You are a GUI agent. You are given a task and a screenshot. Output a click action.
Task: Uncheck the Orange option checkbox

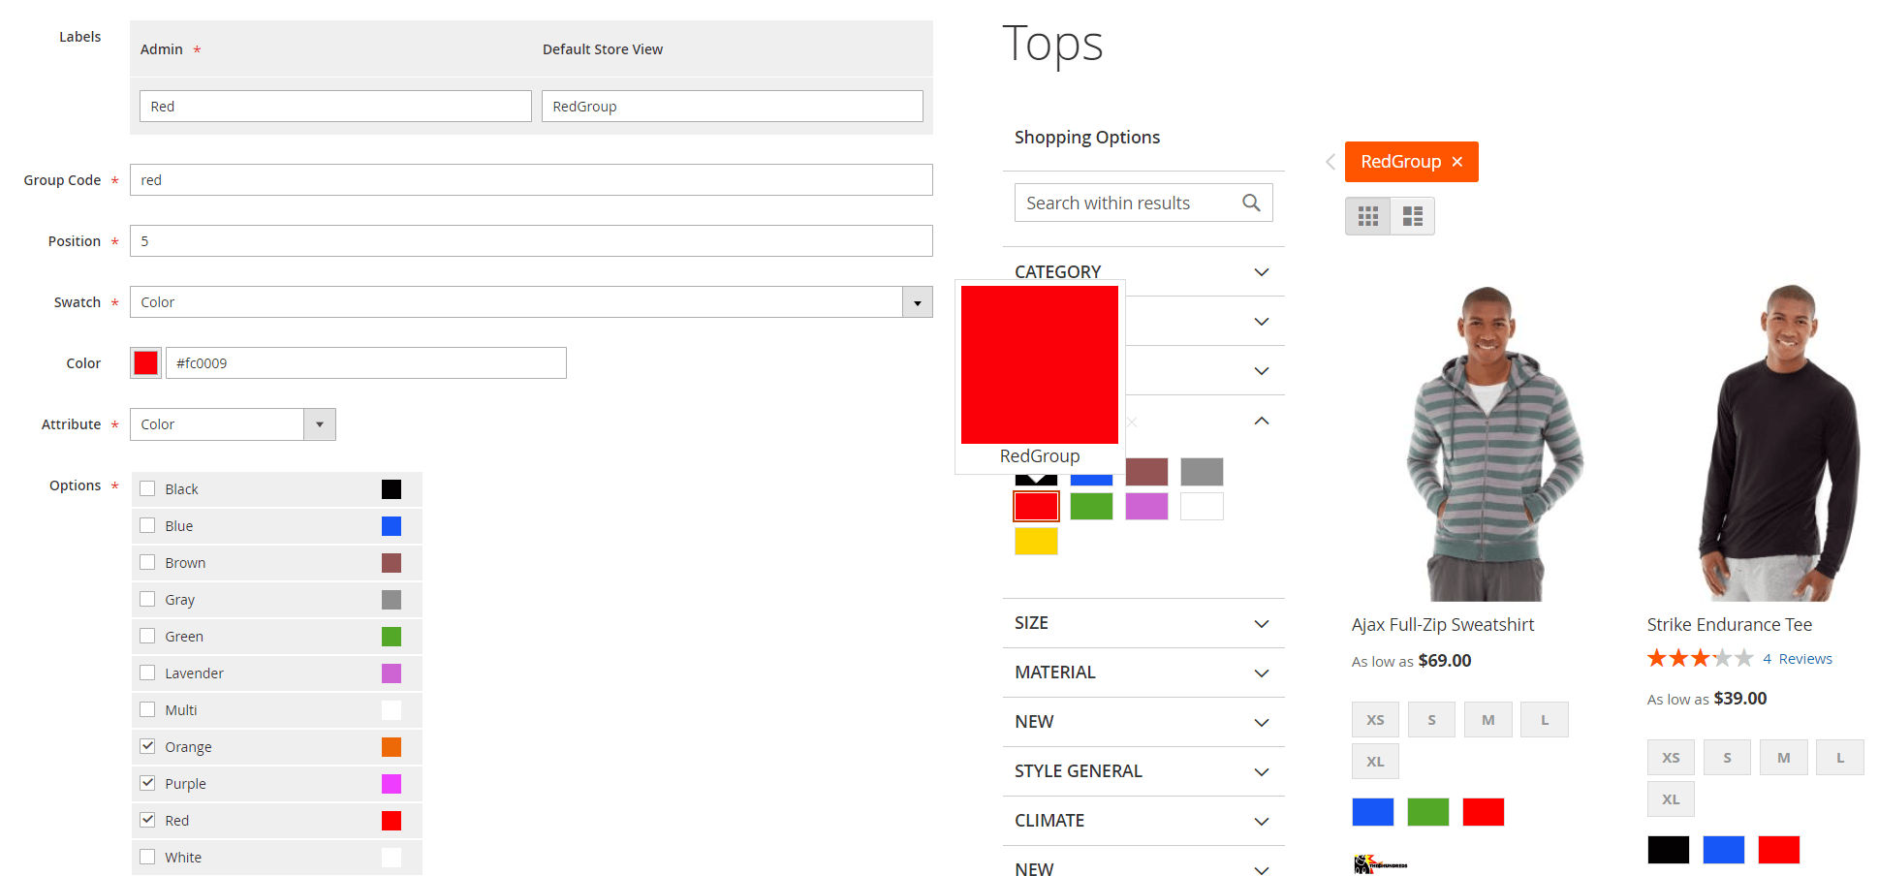(x=147, y=746)
